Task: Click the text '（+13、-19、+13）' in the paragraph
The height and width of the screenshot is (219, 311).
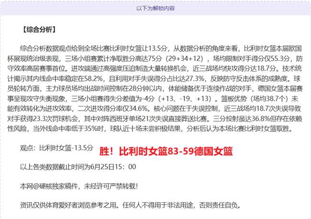Action: point(186,98)
